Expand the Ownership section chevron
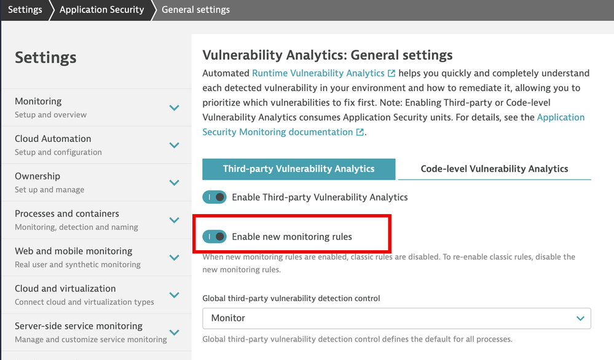614x360 pixels. click(x=175, y=183)
